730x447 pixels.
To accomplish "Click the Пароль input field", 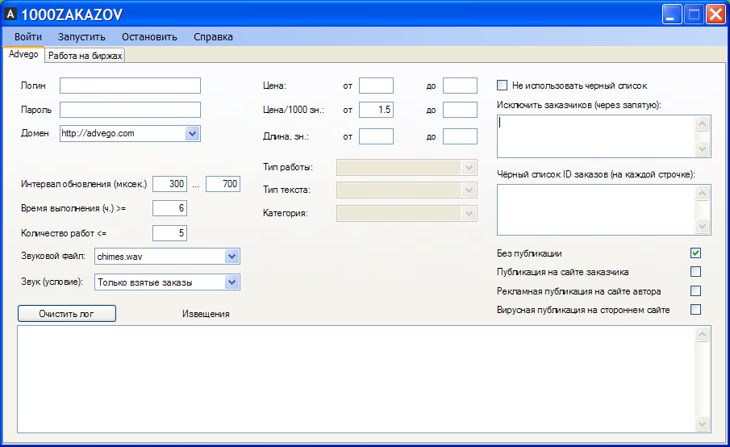I will [130, 110].
